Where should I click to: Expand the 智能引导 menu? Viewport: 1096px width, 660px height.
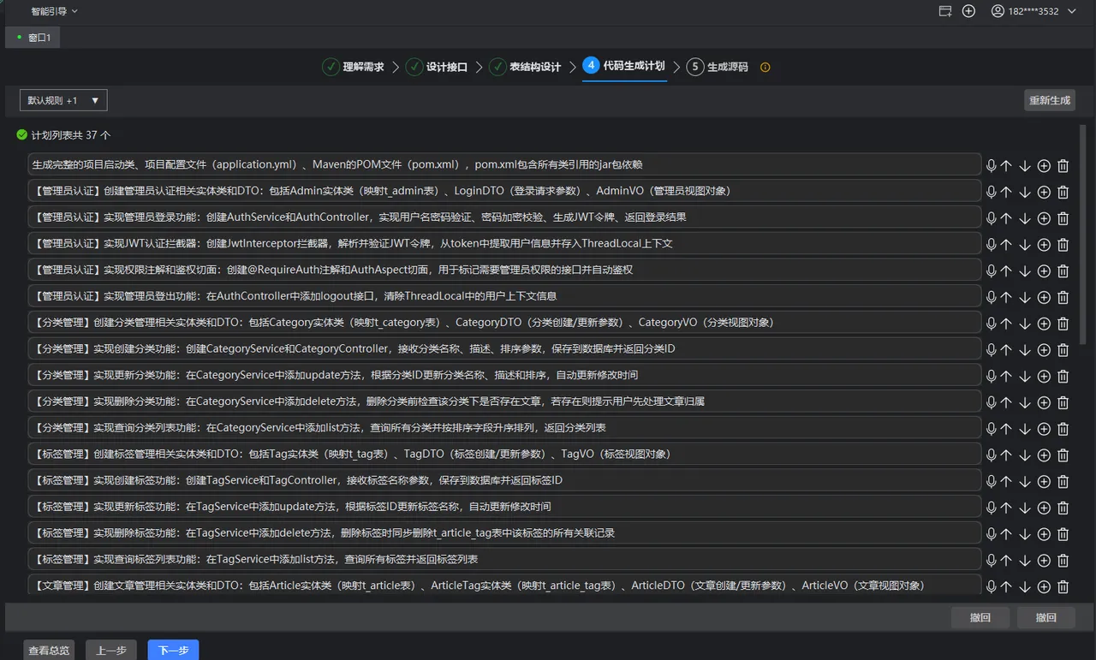[x=54, y=11]
